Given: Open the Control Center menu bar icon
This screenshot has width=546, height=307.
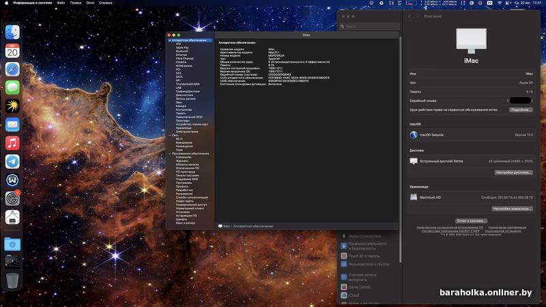Looking at the screenshot, I should pos(507,3).
